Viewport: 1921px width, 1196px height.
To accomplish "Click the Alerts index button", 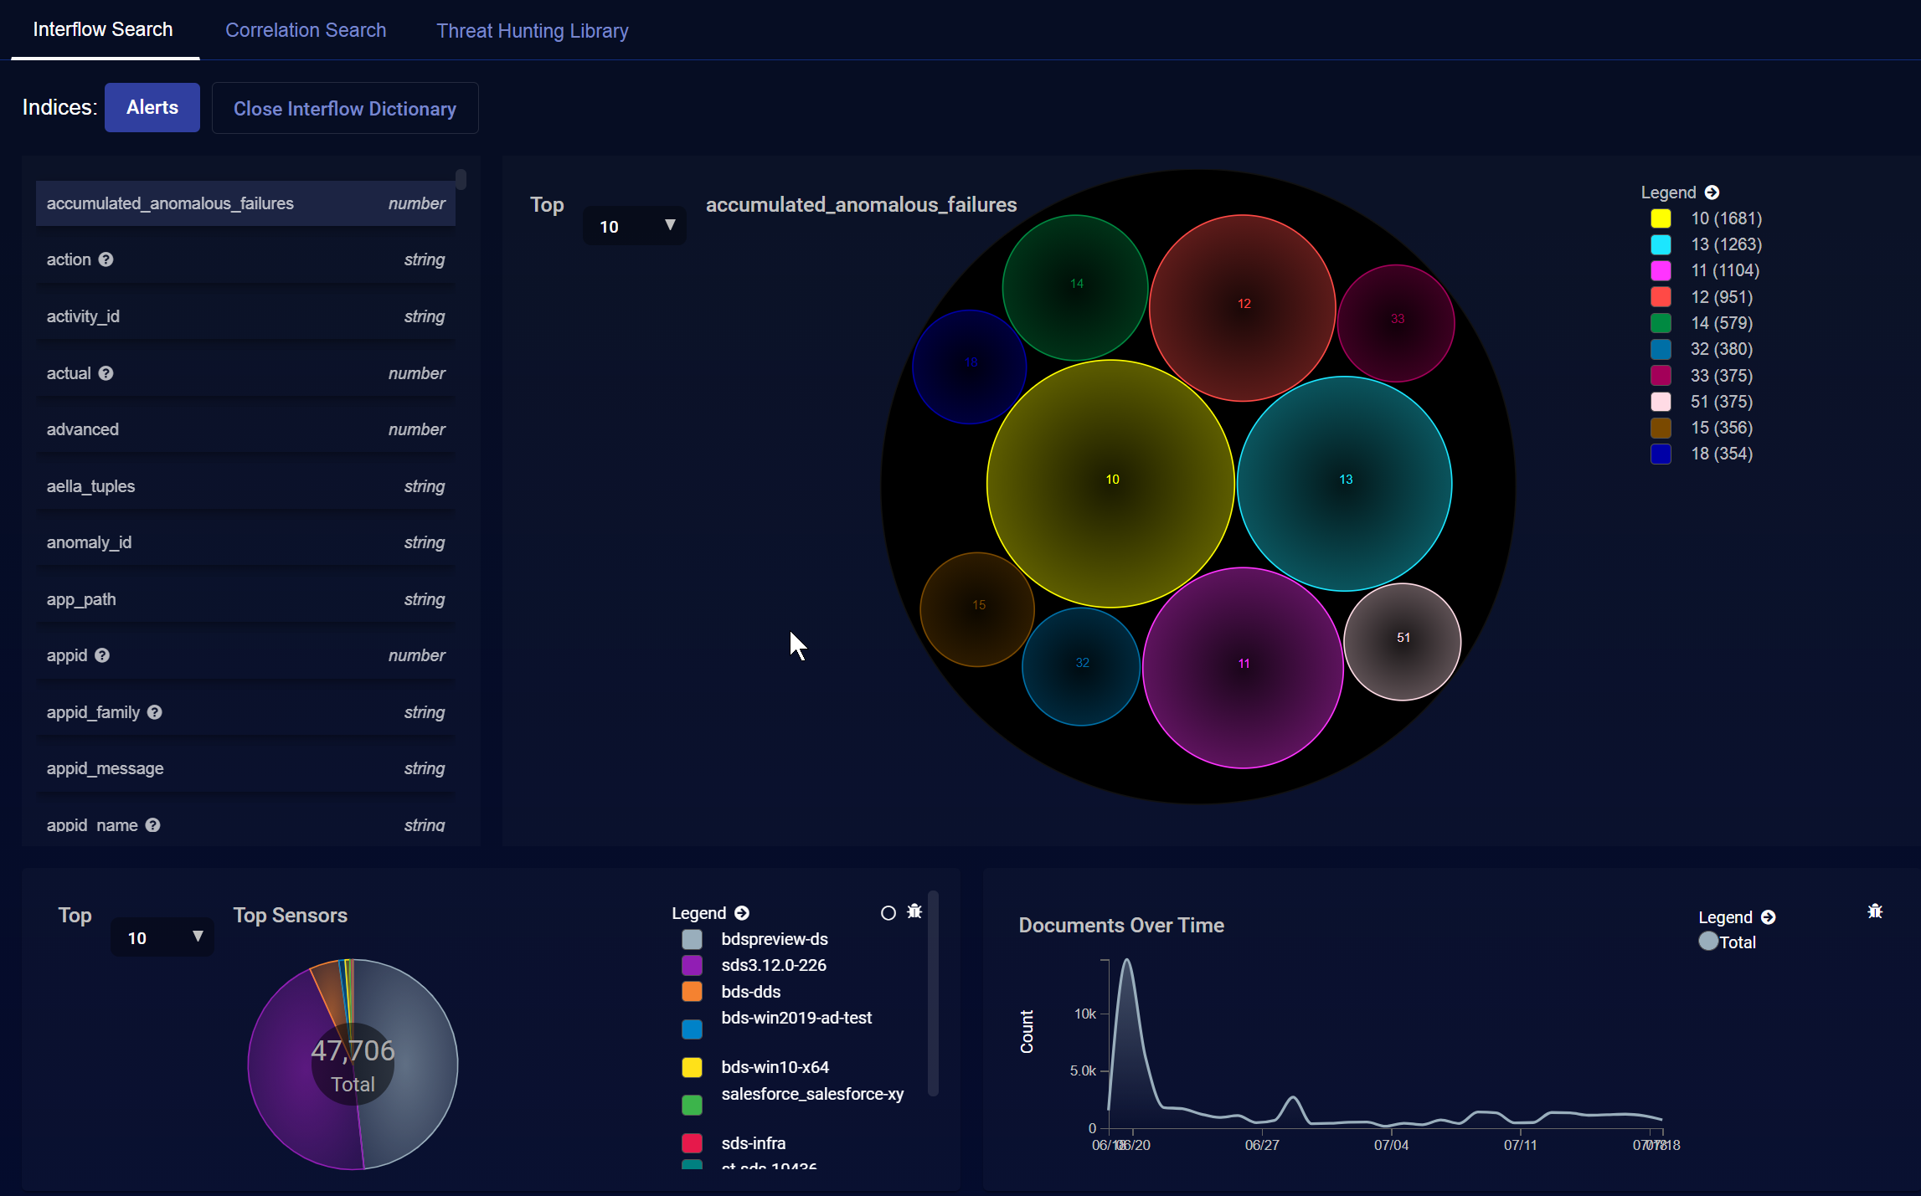I will click(x=152, y=108).
